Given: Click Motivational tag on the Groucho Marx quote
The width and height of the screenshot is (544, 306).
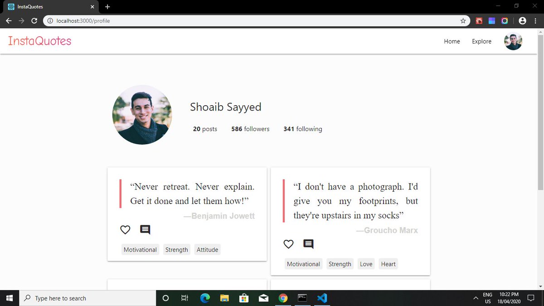Looking at the screenshot, I should [303, 264].
